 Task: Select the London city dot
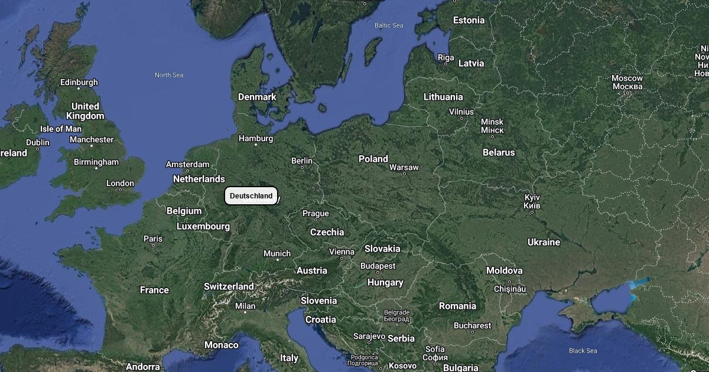pyautogui.click(x=120, y=190)
